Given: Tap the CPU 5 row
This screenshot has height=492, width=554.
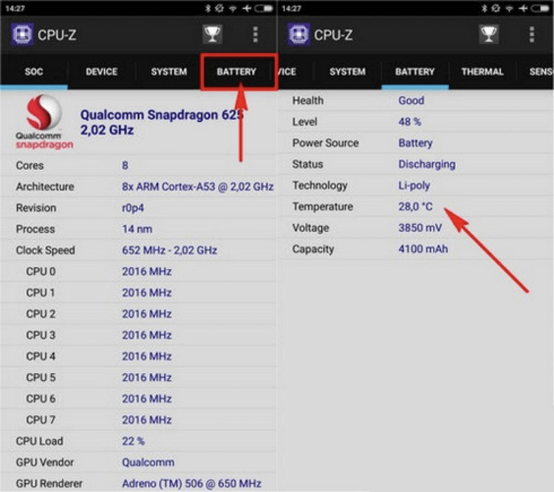Looking at the screenshot, I should point(138,377).
